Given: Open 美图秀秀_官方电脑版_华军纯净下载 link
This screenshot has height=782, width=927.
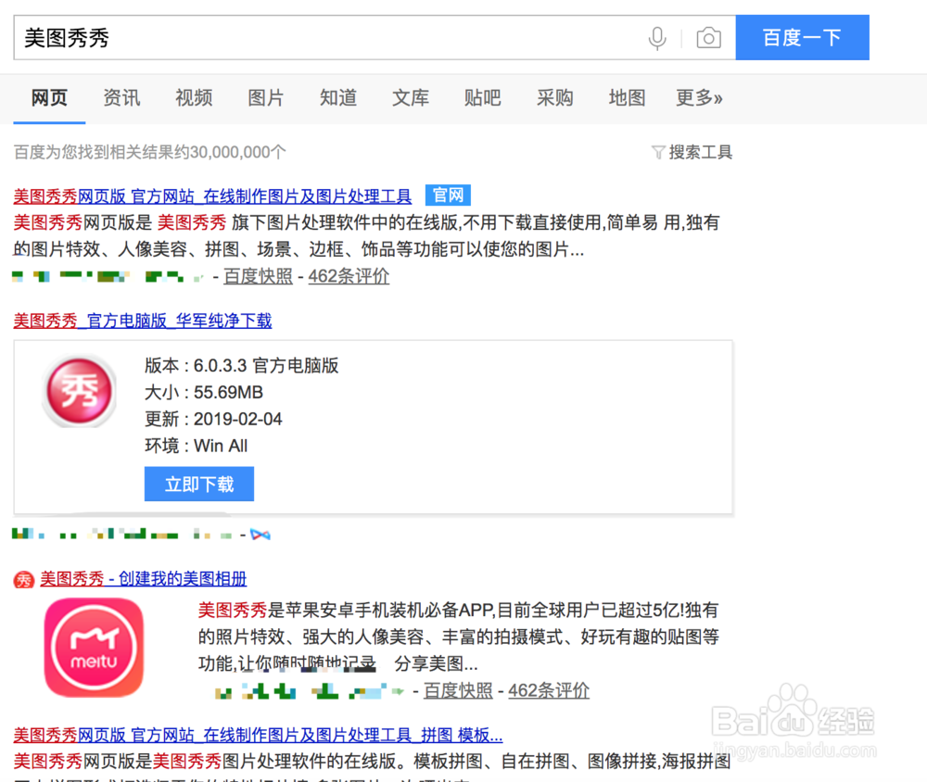Looking at the screenshot, I should tap(143, 321).
